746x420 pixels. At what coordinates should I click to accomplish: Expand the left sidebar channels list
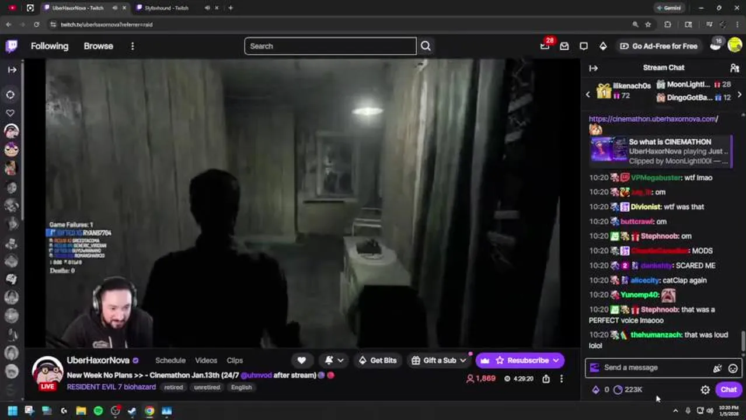12,69
